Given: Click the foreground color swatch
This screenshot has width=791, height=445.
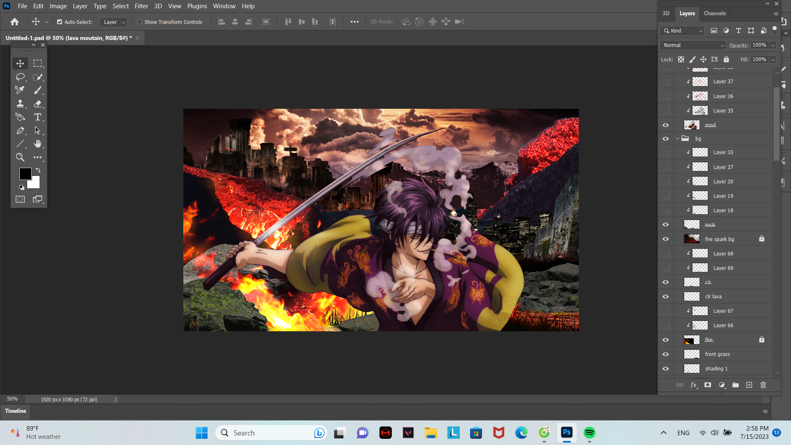Looking at the screenshot, I should coord(25,173).
